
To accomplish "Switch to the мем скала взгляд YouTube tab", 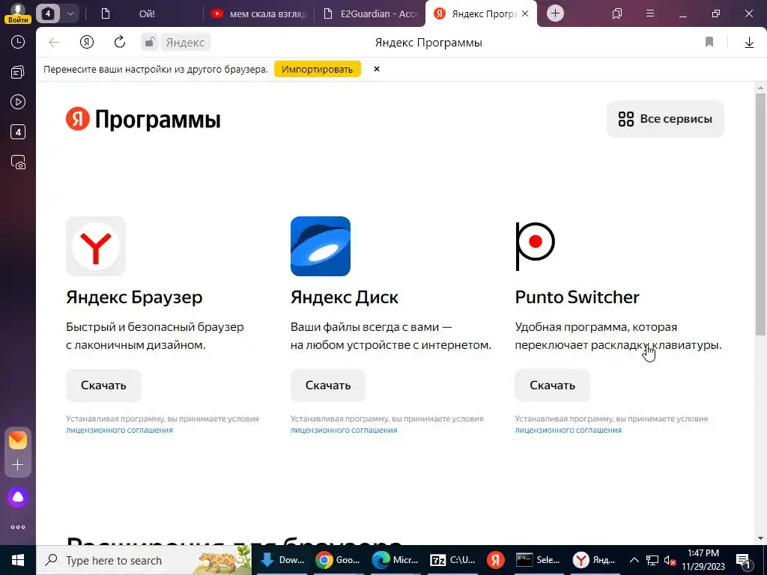I will click(258, 13).
